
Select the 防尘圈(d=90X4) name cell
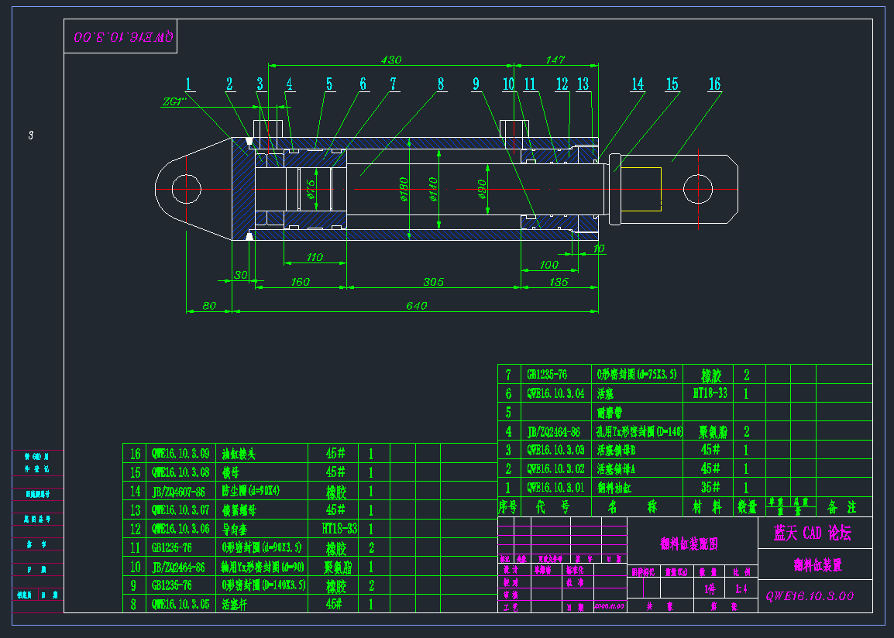click(251, 490)
